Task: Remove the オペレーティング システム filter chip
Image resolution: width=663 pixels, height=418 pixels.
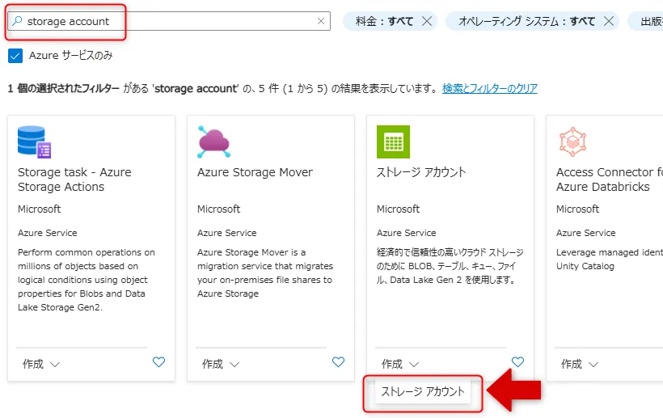Action: [609, 21]
